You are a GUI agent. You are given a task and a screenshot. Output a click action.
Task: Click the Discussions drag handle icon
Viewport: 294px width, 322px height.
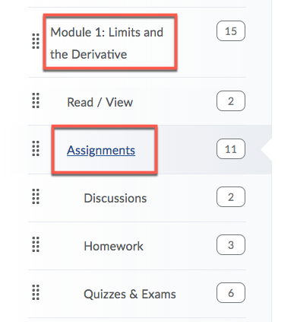point(36,196)
